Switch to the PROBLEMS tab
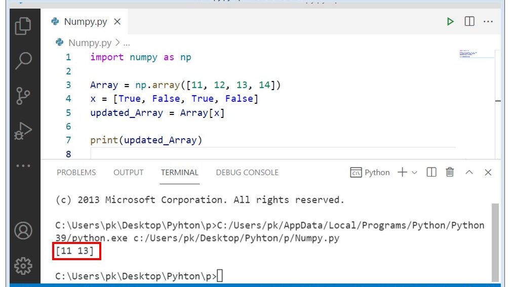This screenshot has height=287, width=510. click(x=76, y=173)
